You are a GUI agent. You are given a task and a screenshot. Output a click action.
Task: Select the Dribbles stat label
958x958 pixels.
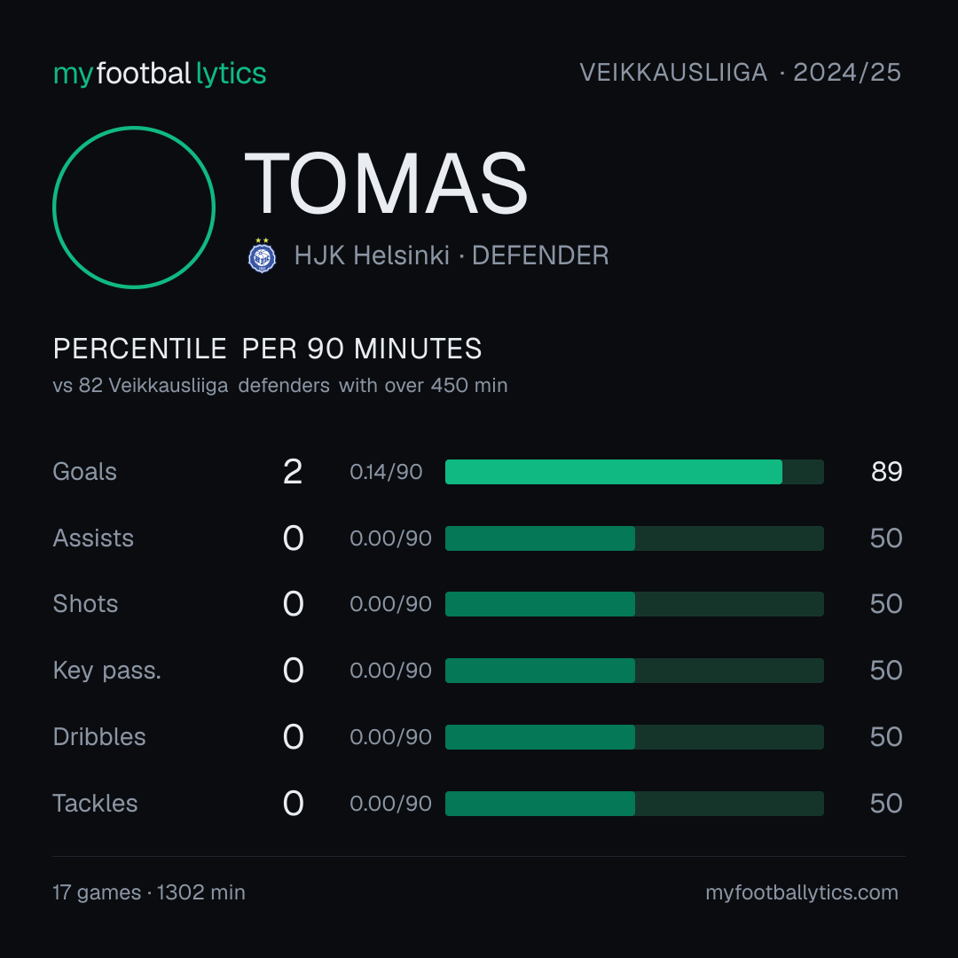tap(99, 737)
